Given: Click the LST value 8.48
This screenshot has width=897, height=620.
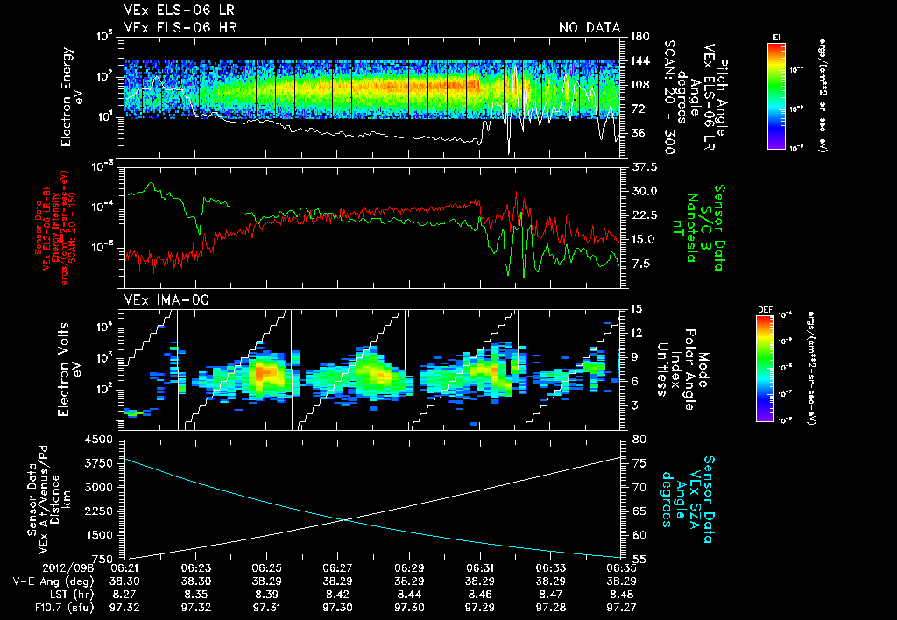Looking at the screenshot, I should coord(621,595).
